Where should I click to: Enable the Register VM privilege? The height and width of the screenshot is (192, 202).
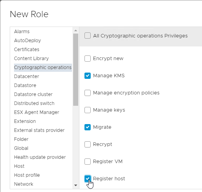88,162
